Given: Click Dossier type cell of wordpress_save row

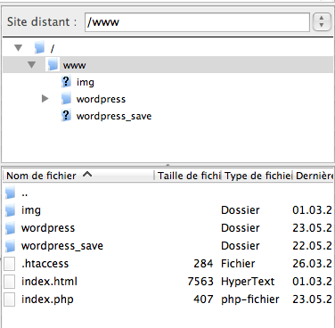Looking at the screenshot, I should coord(241,246).
